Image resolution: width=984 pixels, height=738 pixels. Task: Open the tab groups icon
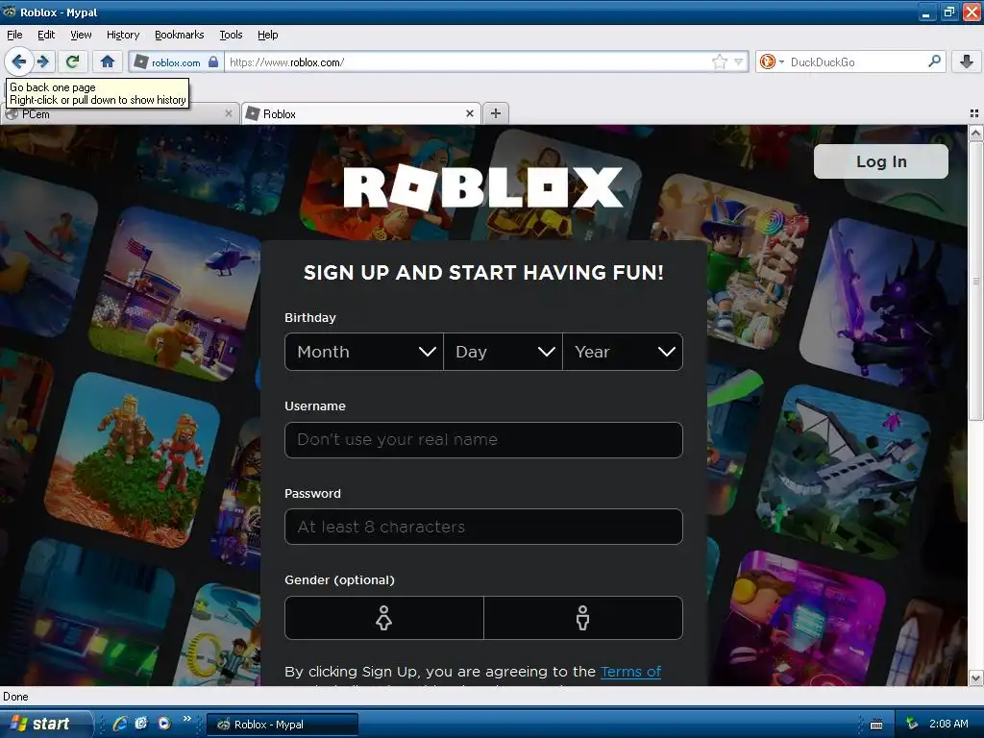click(974, 113)
